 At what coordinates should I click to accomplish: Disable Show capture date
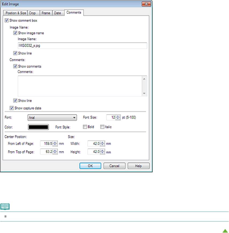click(x=11, y=108)
